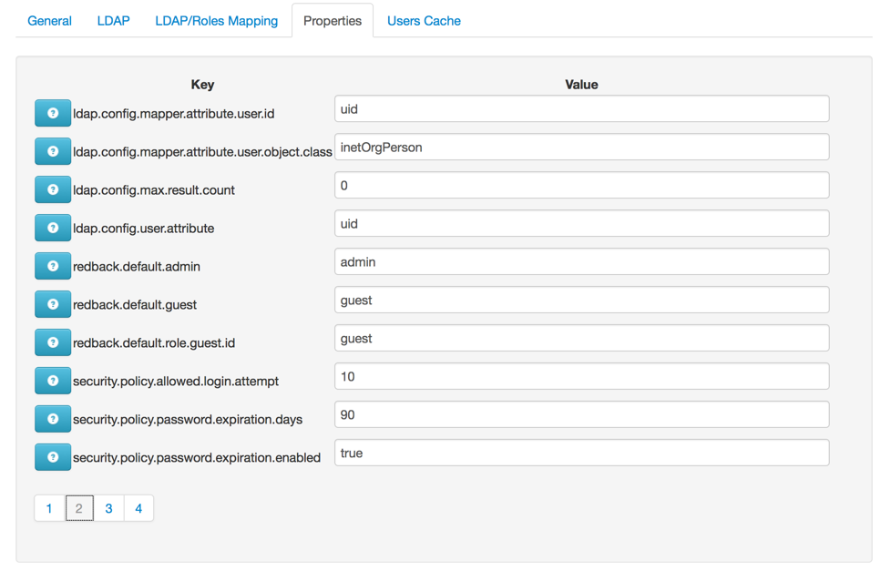Select the LDAP/Roles Mapping tab
Image resolution: width=881 pixels, height=571 pixels.
click(216, 21)
